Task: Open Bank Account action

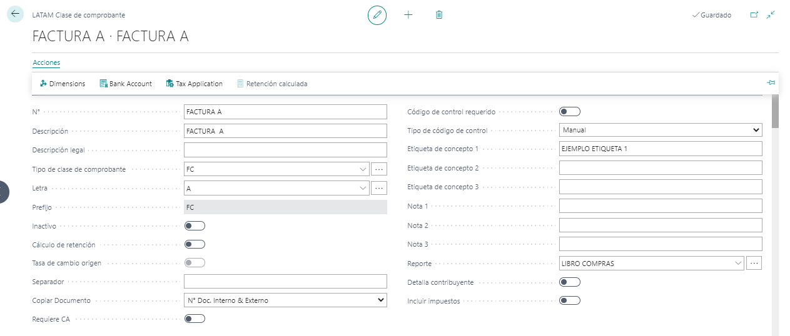Action: [126, 84]
